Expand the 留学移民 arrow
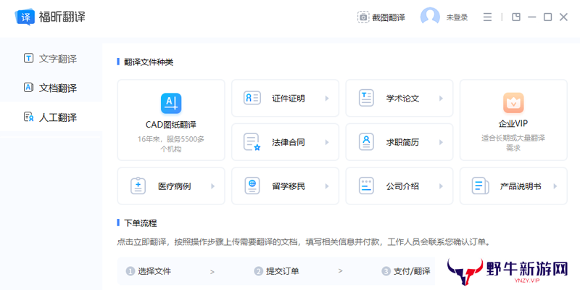 (x=327, y=186)
